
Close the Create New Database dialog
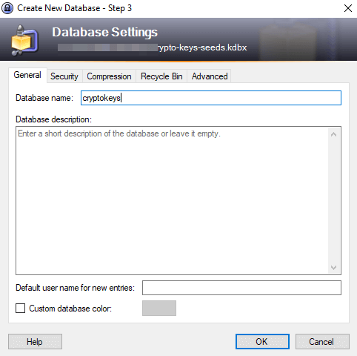(348, 8)
